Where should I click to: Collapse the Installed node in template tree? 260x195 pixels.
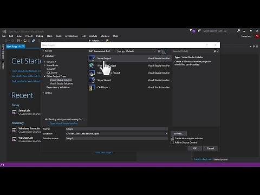click(x=43, y=56)
